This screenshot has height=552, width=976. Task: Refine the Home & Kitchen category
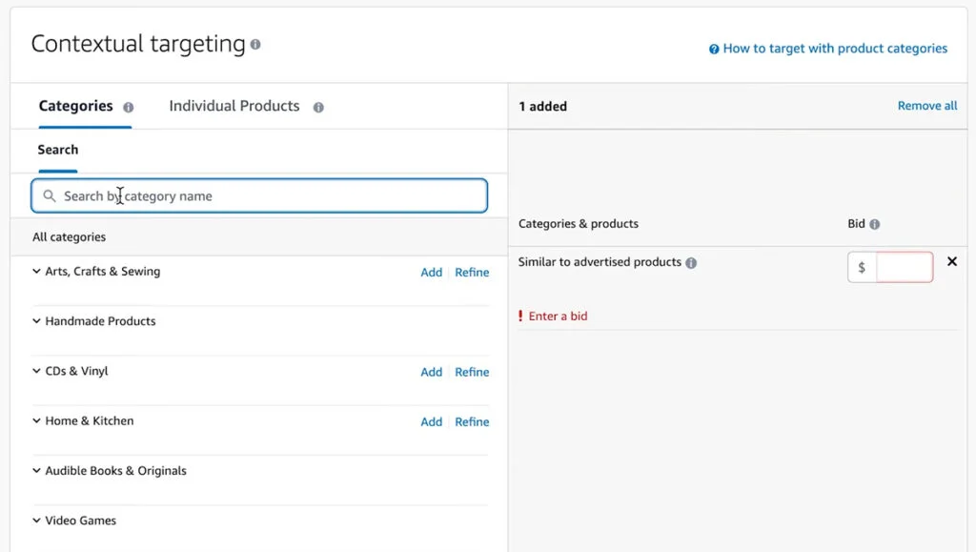coord(472,421)
